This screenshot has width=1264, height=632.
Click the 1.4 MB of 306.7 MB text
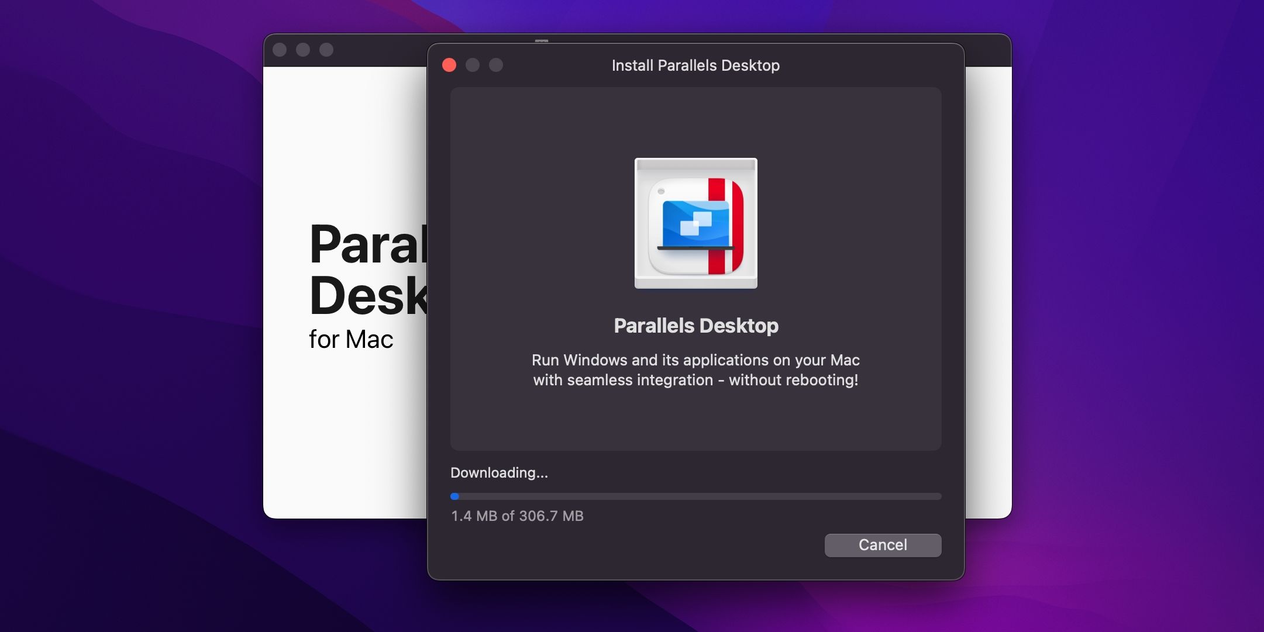tap(517, 516)
